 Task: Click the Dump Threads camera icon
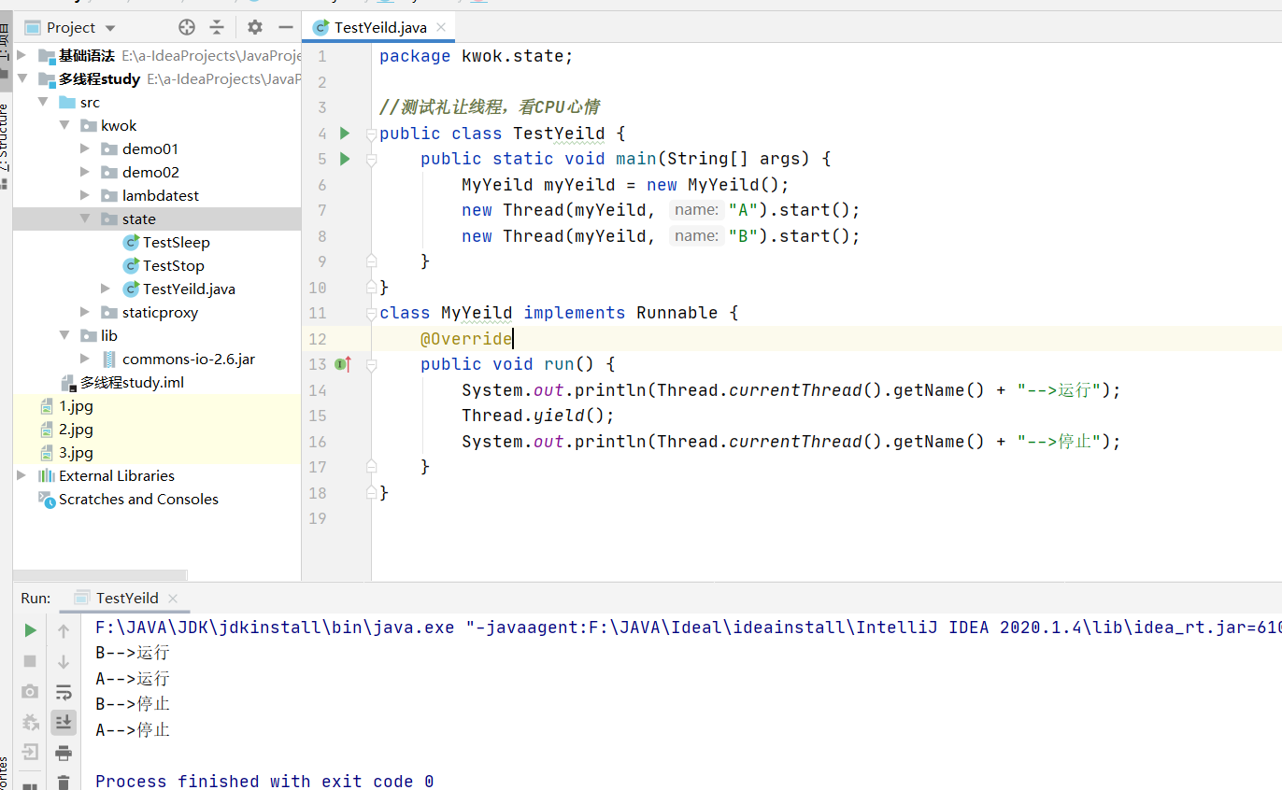(x=30, y=691)
